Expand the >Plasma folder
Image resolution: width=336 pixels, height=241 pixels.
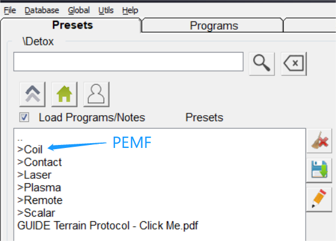pyautogui.click(x=39, y=187)
